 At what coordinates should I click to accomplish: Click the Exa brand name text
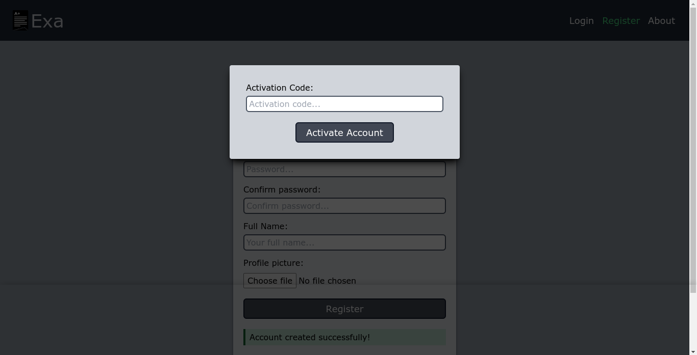point(47,21)
